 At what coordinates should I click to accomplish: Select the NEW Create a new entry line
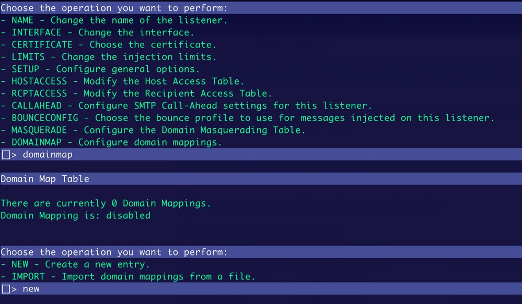click(75, 264)
